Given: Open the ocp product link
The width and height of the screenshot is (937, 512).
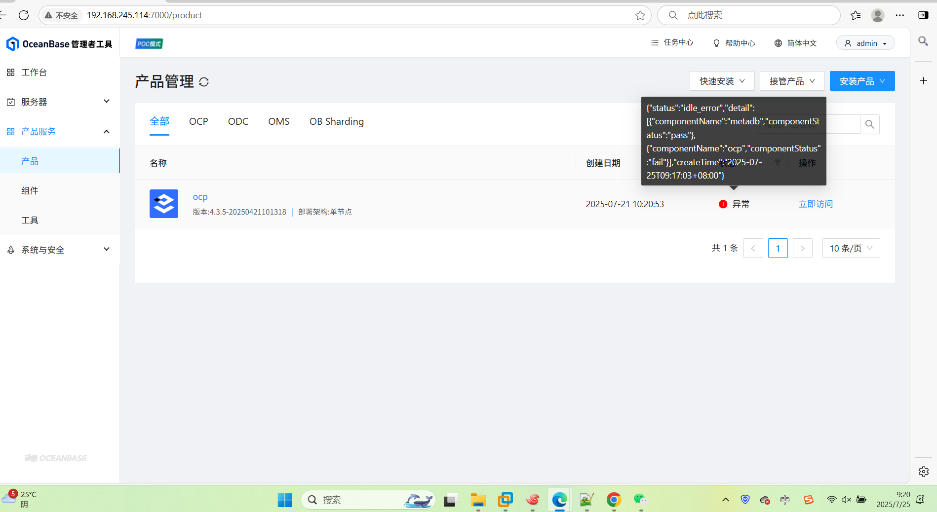Looking at the screenshot, I should [200, 197].
